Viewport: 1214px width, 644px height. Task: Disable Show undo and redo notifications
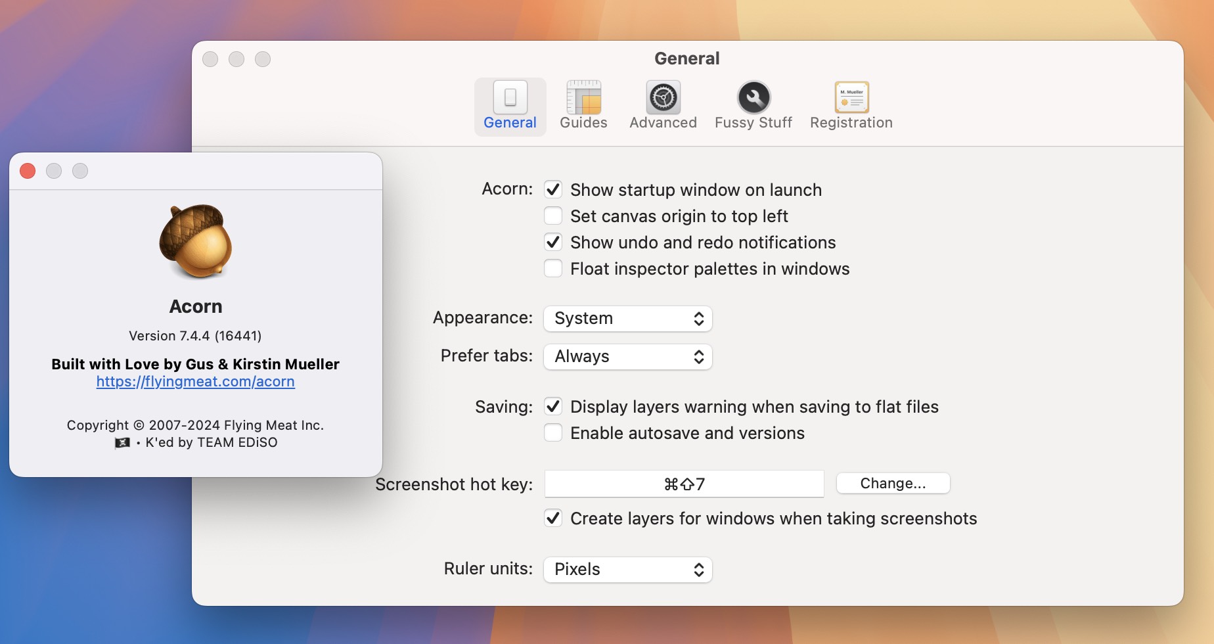tap(553, 242)
